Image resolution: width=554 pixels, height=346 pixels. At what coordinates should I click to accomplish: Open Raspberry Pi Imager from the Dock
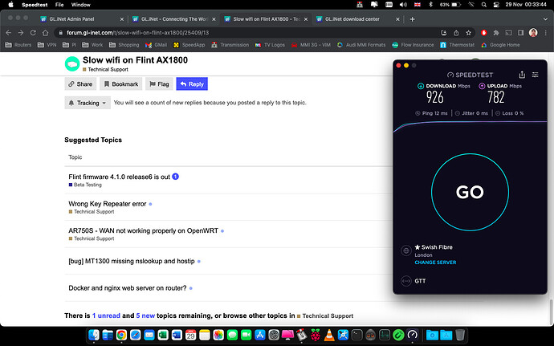[x=316, y=334]
